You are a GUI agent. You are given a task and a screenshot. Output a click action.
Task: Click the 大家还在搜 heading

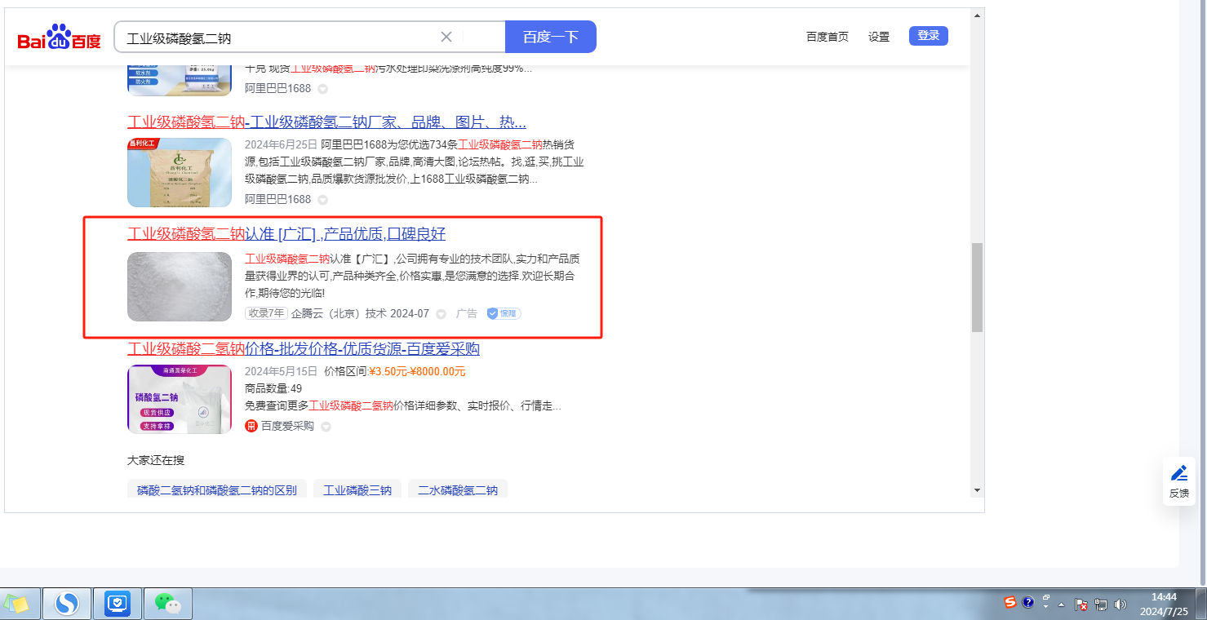(x=156, y=460)
